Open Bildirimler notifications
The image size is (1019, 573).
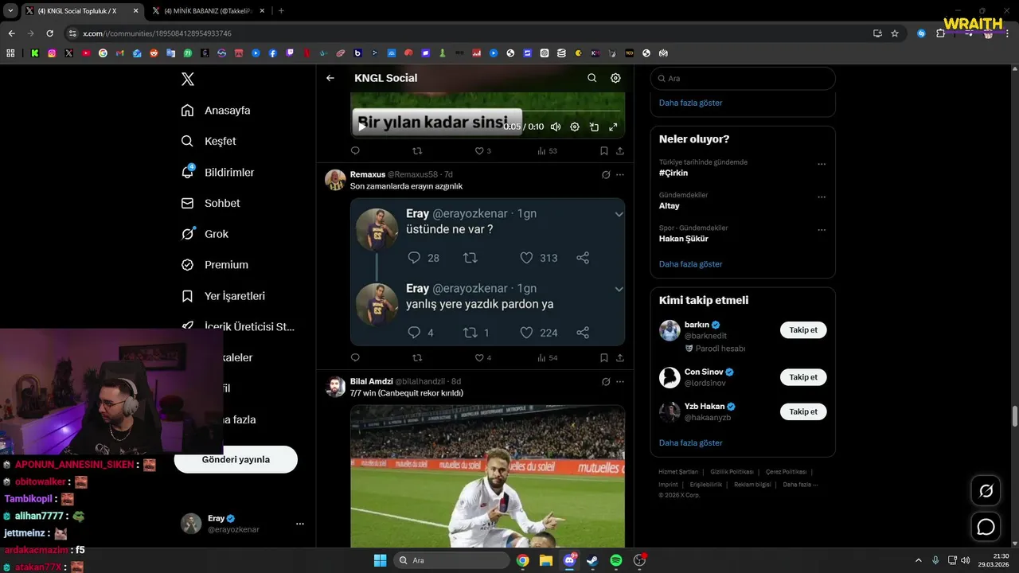click(217, 172)
